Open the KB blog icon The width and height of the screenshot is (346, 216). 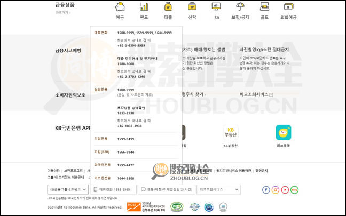pyautogui.click(x=294, y=189)
